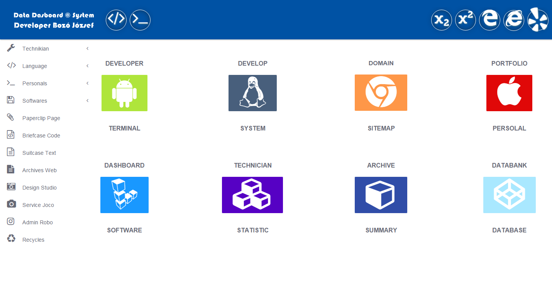552x305 pixels.
Task: Click the superscript x² header icon
Action: tap(466, 20)
